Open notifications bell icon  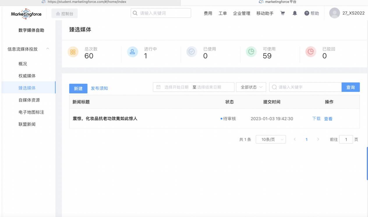pyautogui.click(x=295, y=13)
